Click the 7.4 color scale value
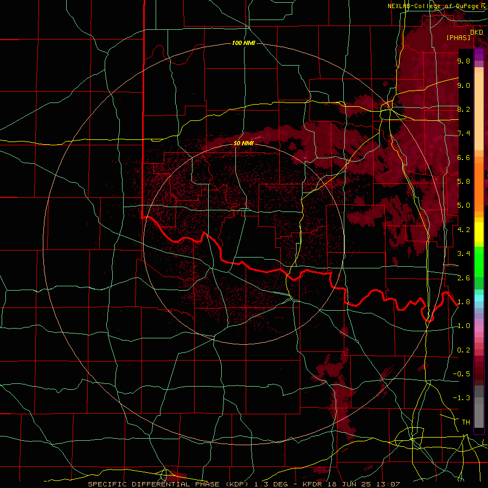Image resolution: width=488 pixels, height=488 pixels. coord(464,133)
